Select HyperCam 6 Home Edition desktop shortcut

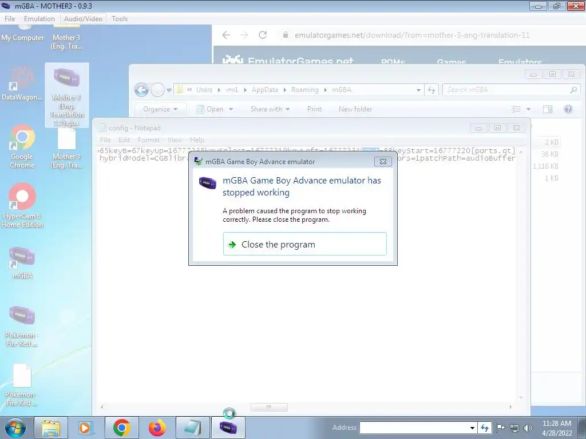click(x=22, y=205)
